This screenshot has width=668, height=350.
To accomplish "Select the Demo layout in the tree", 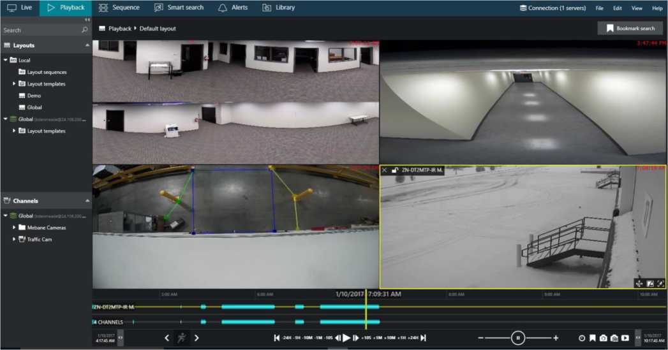I will pyautogui.click(x=34, y=96).
